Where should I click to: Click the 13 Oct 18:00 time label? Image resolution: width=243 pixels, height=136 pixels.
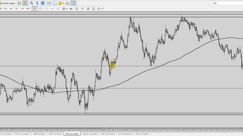[180, 130]
